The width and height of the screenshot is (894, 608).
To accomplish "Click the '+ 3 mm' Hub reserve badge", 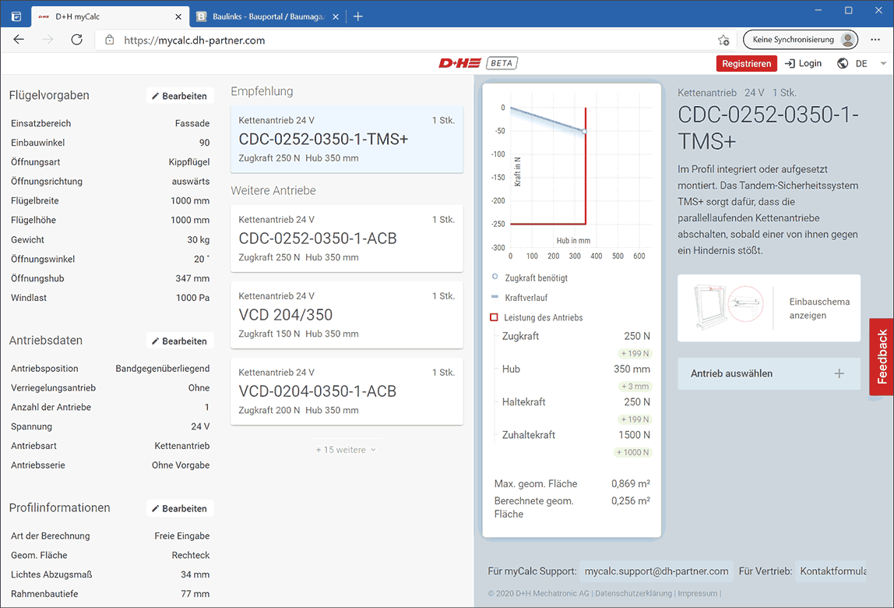I will (635, 387).
